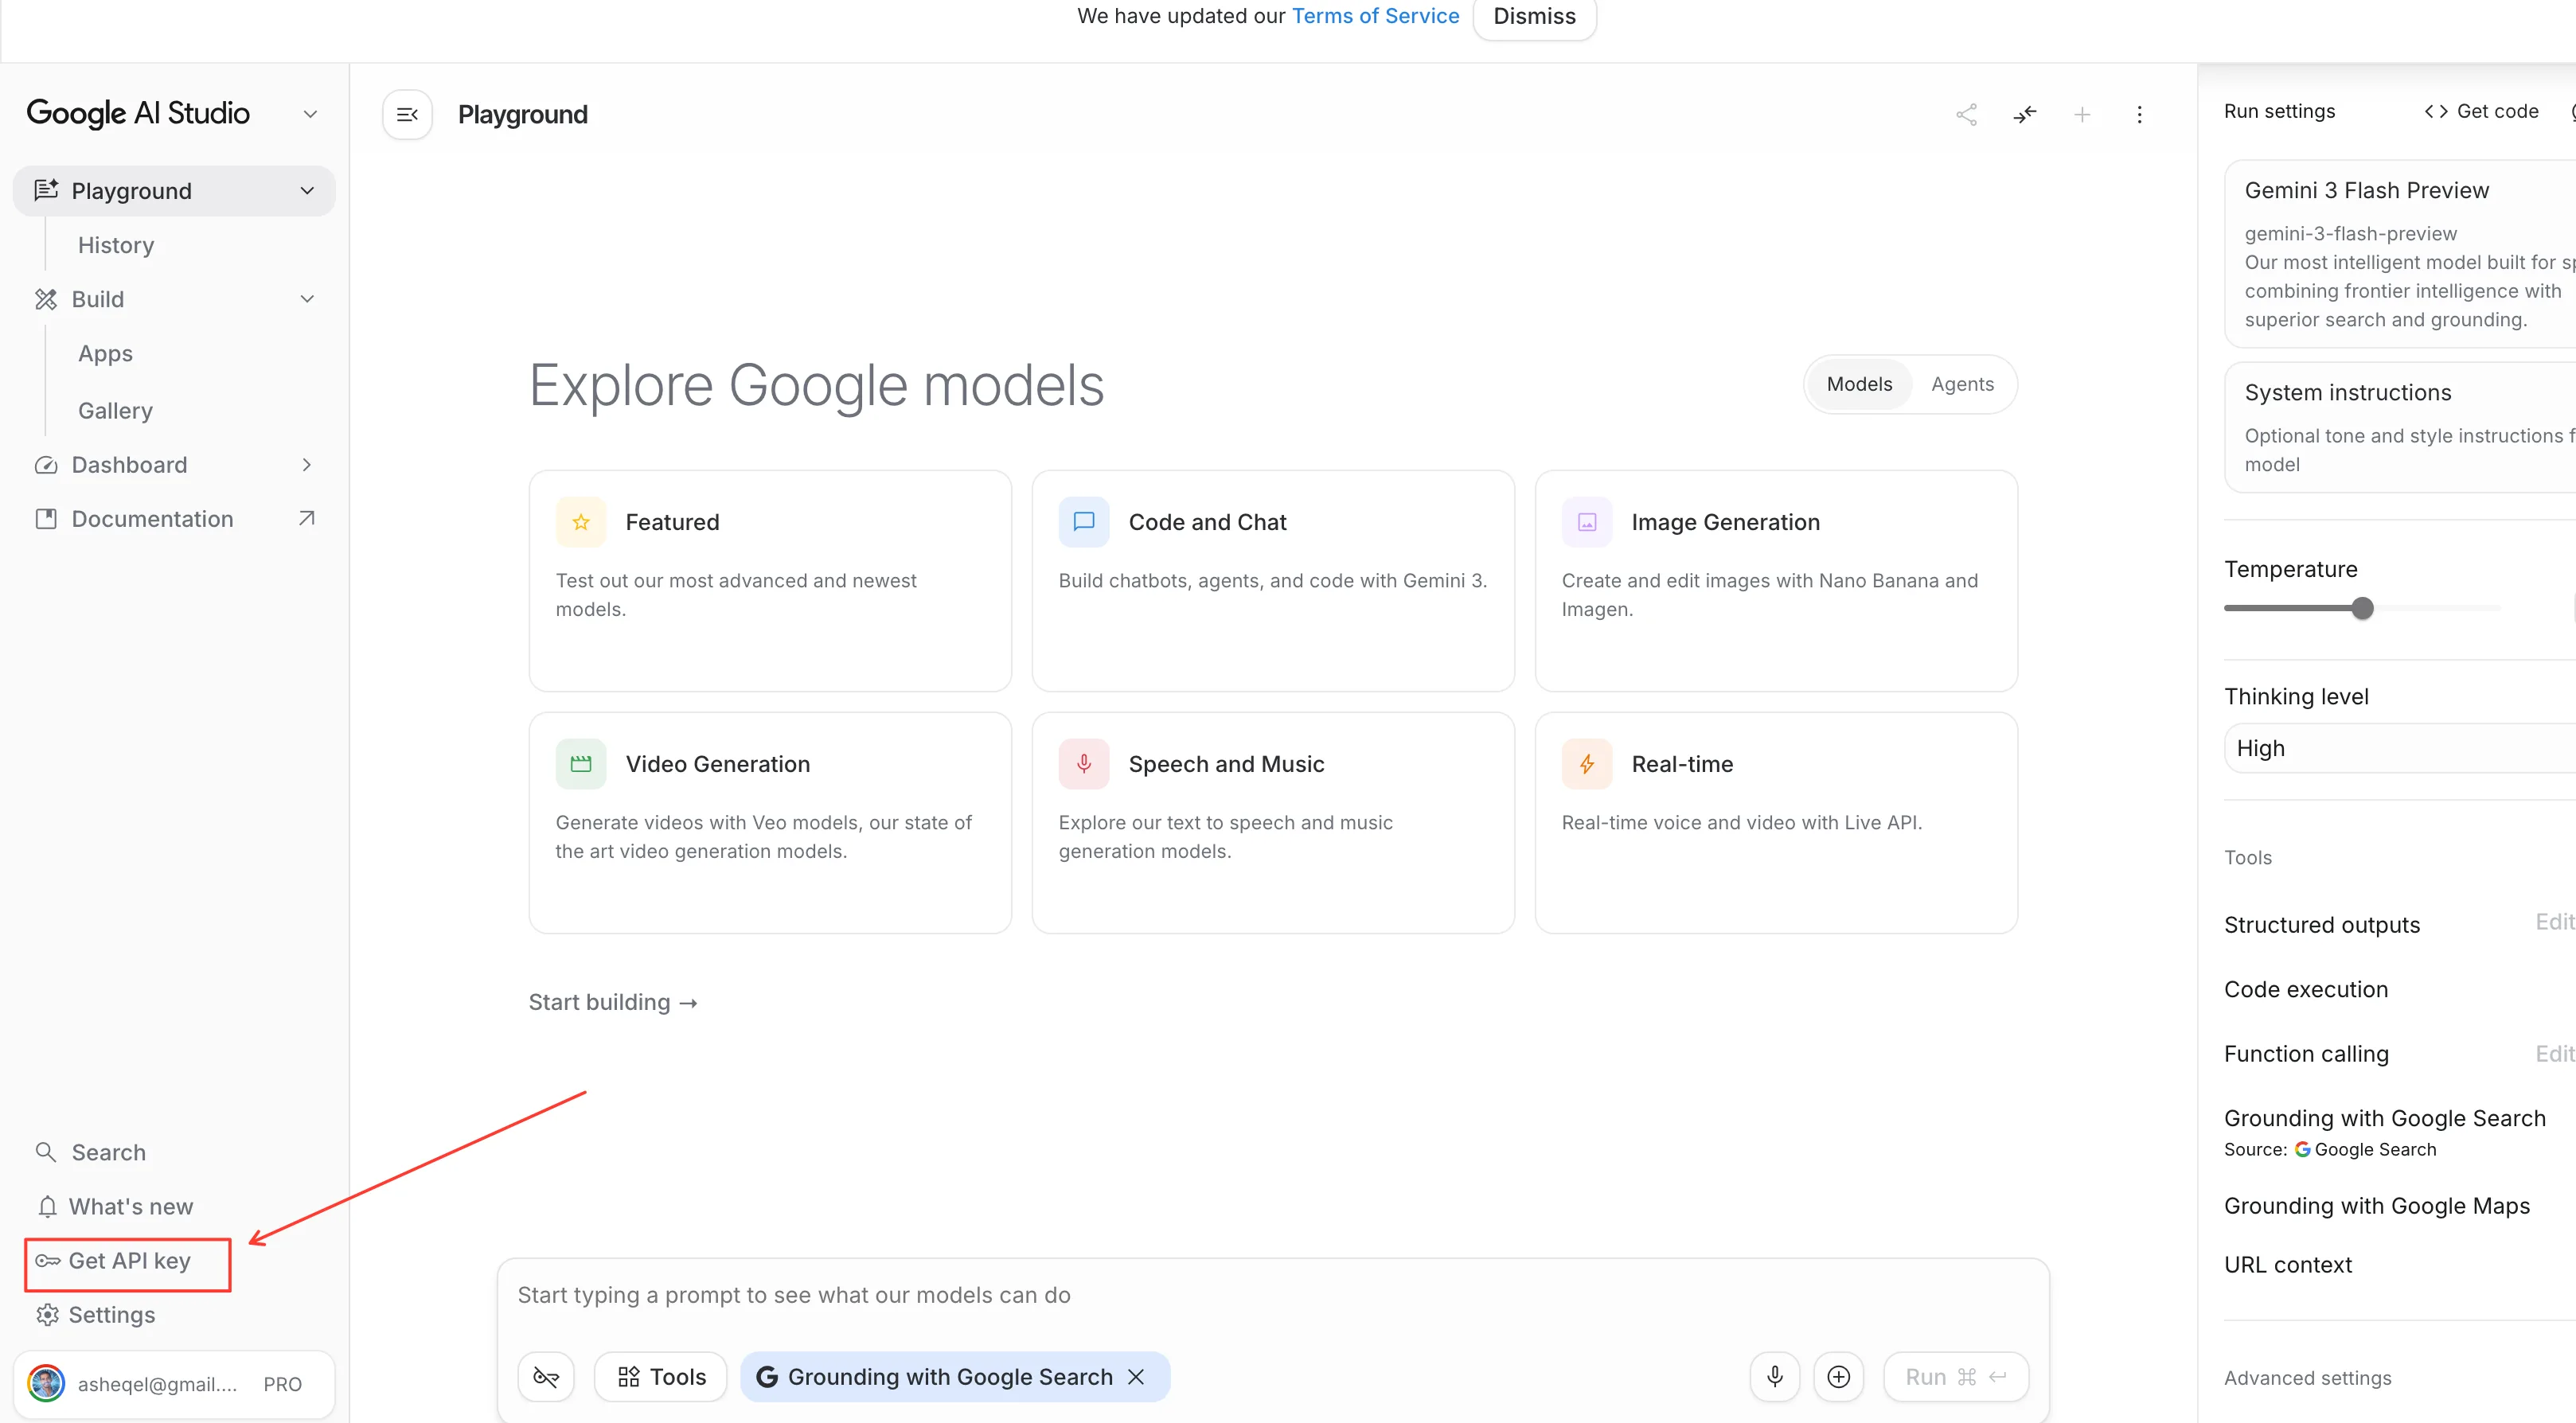Open Documentation via external arrow icon
The image size is (2576, 1423).
[307, 518]
